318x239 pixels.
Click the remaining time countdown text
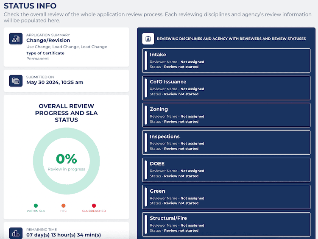pos(63,235)
